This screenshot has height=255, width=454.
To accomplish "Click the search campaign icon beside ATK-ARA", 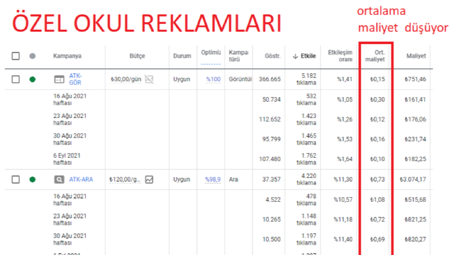I will click(x=59, y=180).
